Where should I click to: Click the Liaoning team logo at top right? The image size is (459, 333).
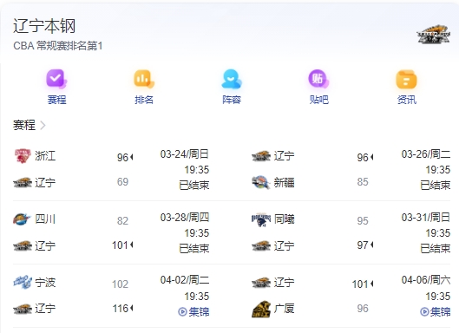[x=434, y=35]
